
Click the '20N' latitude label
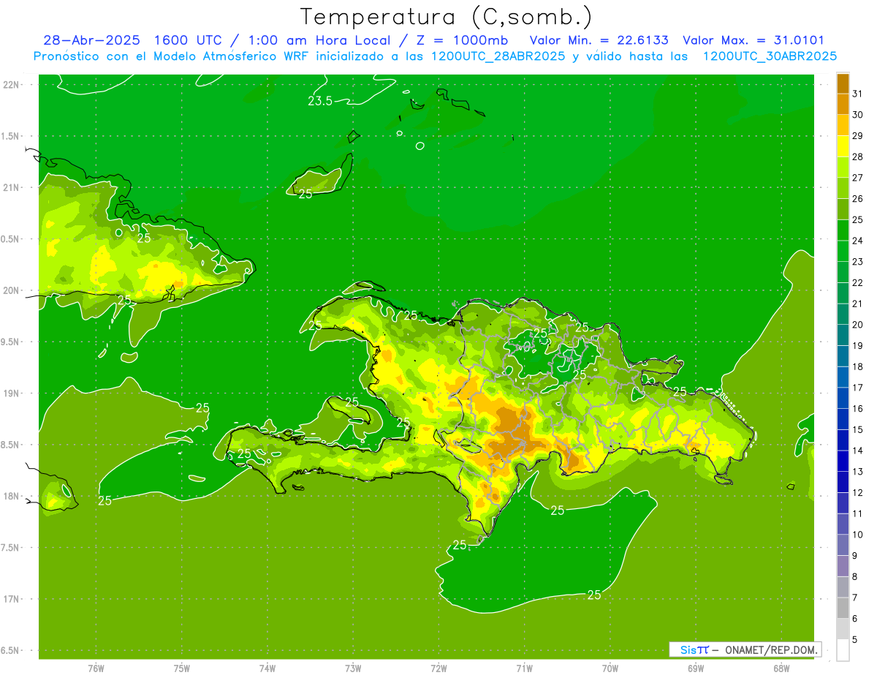point(12,290)
